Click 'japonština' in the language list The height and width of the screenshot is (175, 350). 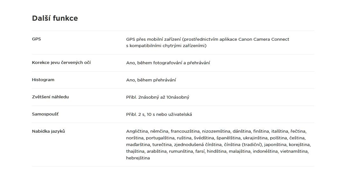tap(276, 145)
